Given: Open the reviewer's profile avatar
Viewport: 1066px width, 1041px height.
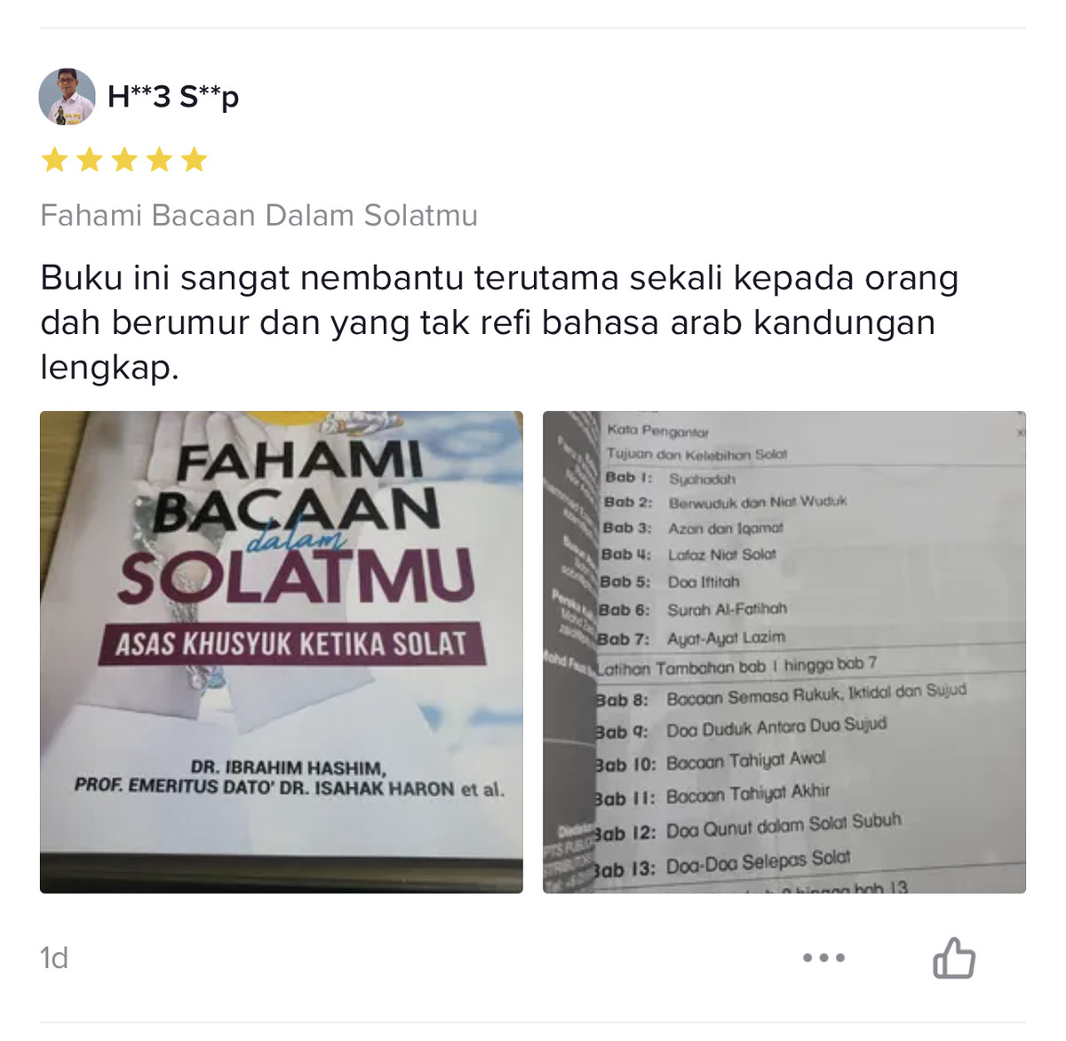Looking at the screenshot, I should 67,96.
